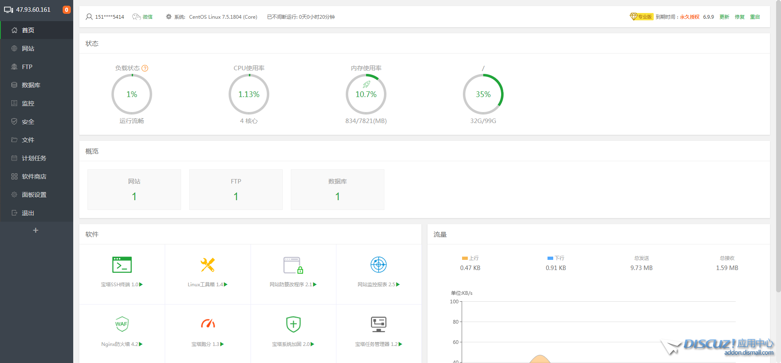Screen dimensions: 781x363
Task: Go to 数据库 in the sidebar
Action: click(x=31, y=85)
